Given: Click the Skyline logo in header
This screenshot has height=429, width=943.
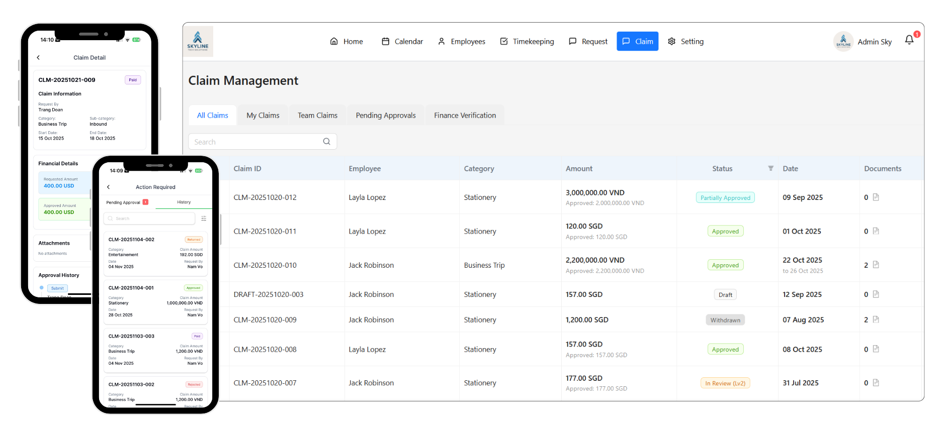Looking at the screenshot, I should [x=198, y=41].
